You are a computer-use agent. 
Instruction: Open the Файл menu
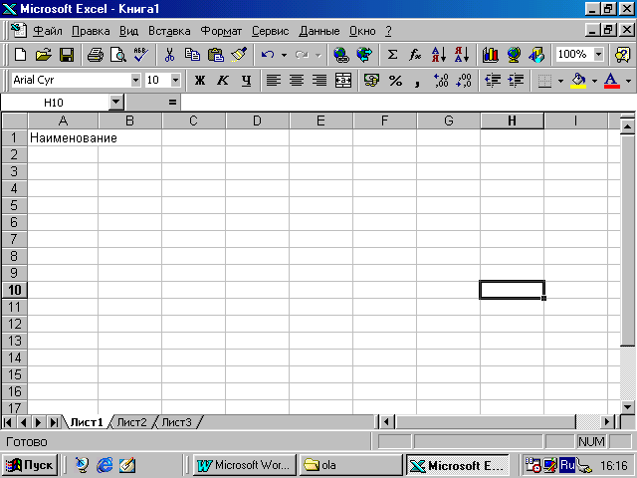[48, 31]
